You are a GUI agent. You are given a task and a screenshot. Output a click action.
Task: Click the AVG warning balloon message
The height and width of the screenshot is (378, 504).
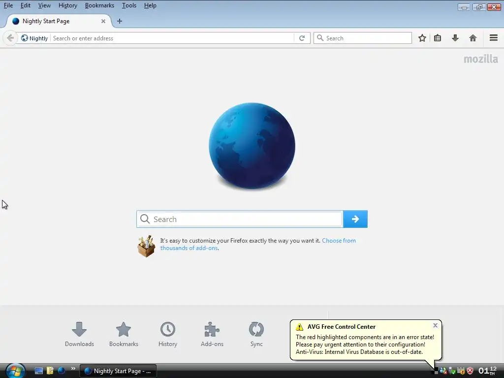(365, 345)
